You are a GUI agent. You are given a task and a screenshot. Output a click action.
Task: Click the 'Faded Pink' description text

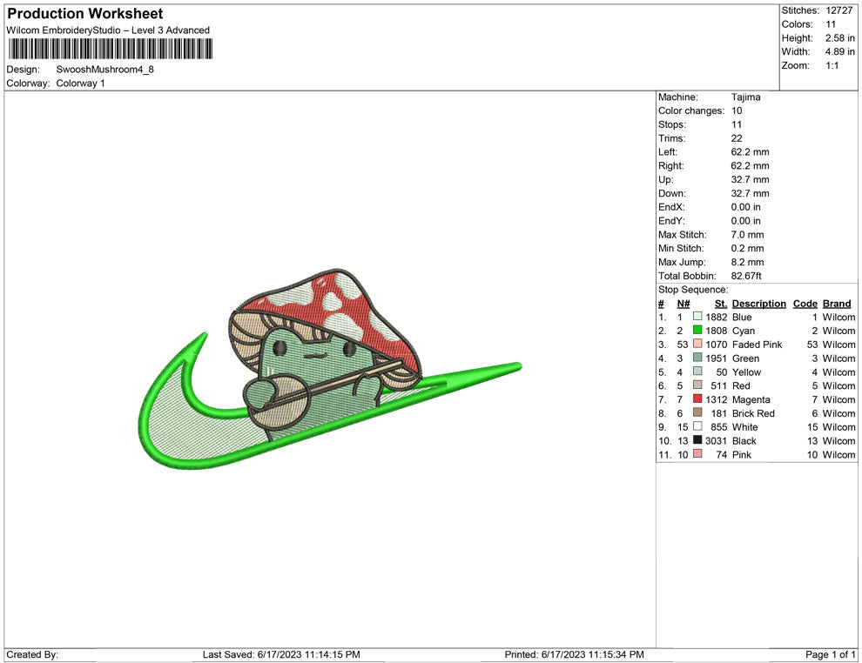(x=757, y=345)
